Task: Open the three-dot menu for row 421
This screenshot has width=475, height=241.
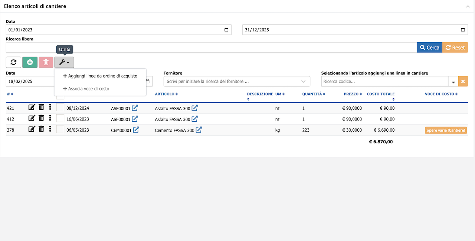Action: pos(50,108)
